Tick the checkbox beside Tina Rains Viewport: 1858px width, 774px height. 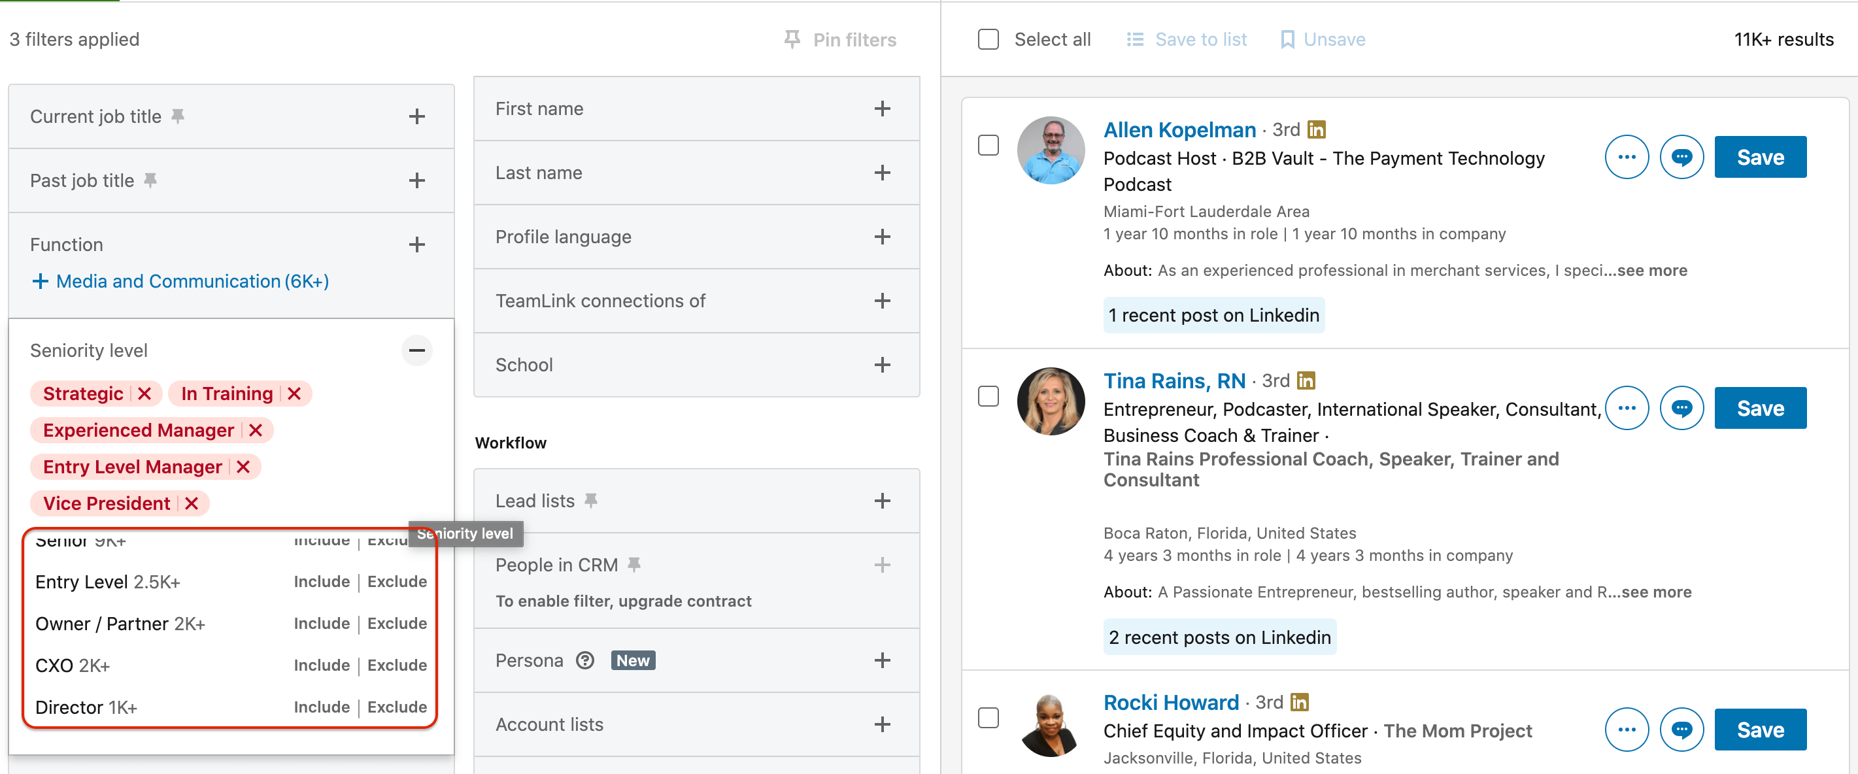pyautogui.click(x=987, y=396)
